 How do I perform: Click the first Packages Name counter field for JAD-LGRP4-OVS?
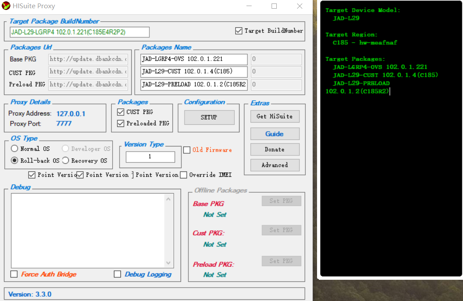(276, 59)
